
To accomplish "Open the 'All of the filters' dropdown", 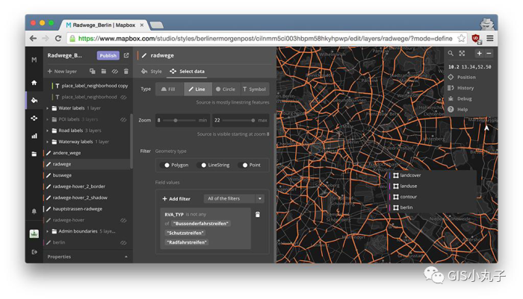I will tap(234, 199).
